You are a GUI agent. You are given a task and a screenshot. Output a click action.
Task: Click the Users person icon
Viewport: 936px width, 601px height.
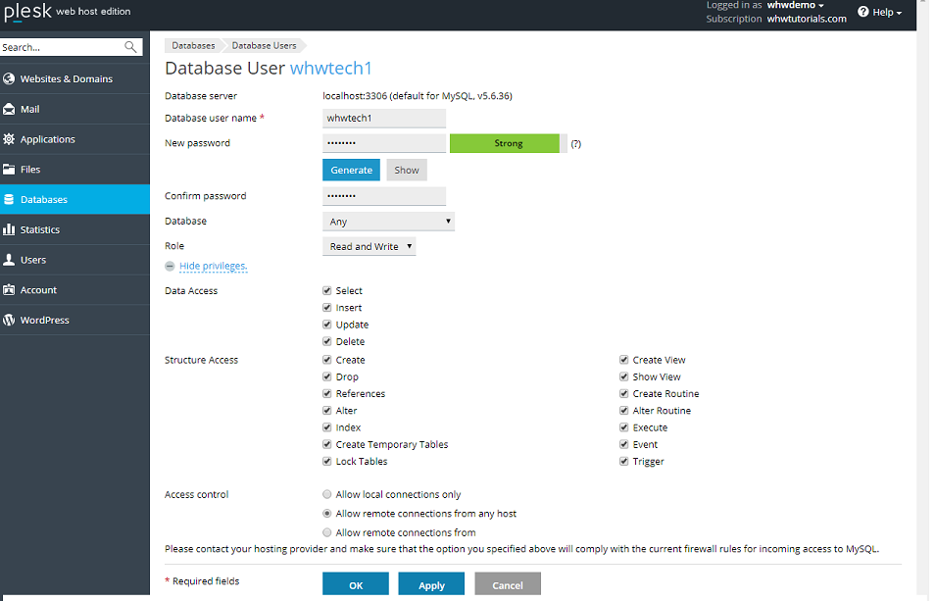click(x=9, y=260)
